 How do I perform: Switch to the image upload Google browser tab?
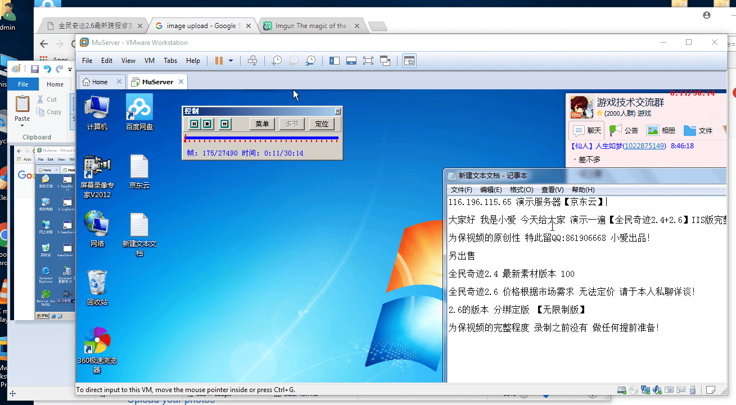click(x=204, y=26)
